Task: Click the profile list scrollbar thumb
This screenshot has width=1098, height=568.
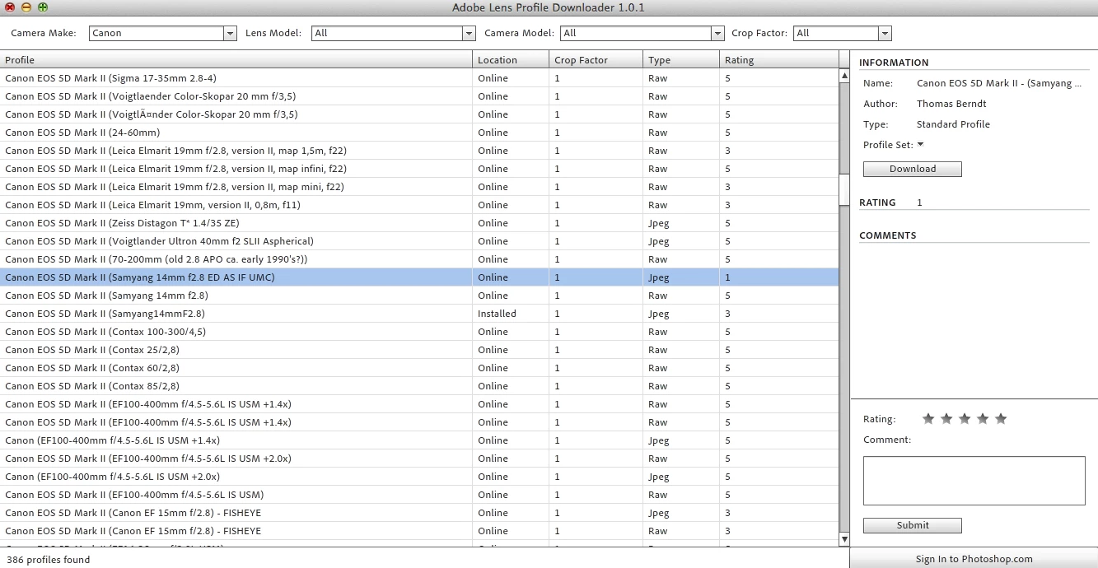Action: click(844, 190)
